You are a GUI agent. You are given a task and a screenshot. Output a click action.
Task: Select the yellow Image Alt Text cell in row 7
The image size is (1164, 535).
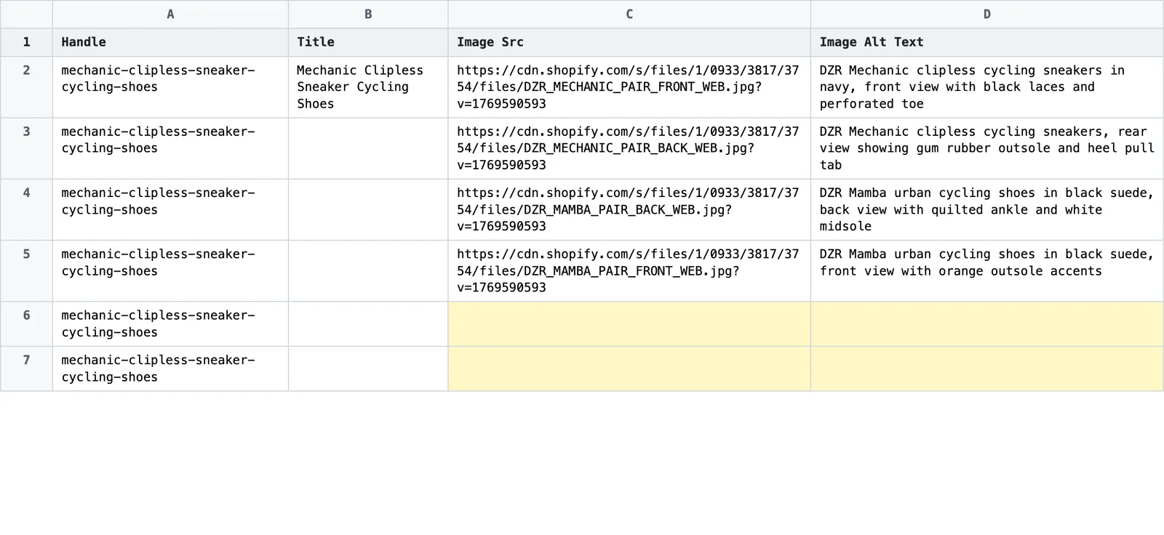click(987, 369)
